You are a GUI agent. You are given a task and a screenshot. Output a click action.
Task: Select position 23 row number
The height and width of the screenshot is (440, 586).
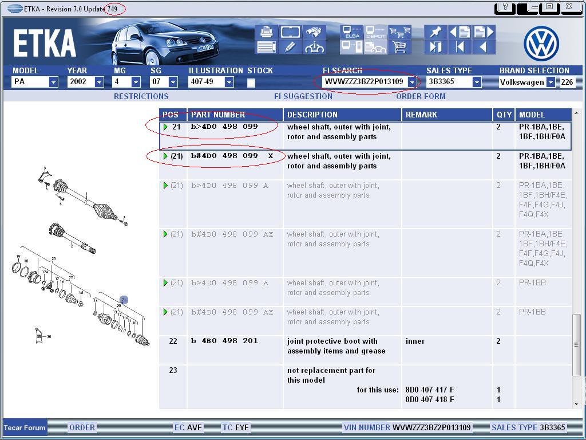[173, 370]
